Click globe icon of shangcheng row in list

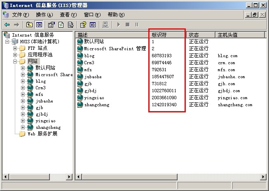coord(80,105)
